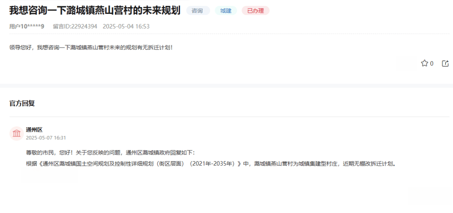
Task: Click the reply line citing 国土空间规划
Action: point(211,164)
